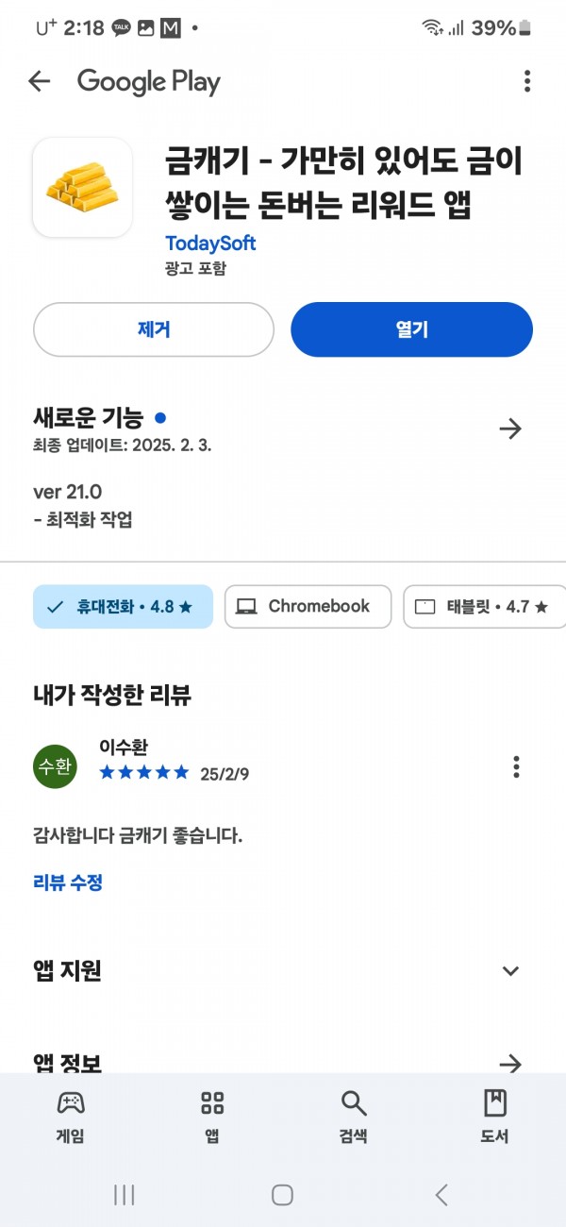Tap the gold bars app icon
Viewport: 566px width, 1227px height.
pos(82,187)
